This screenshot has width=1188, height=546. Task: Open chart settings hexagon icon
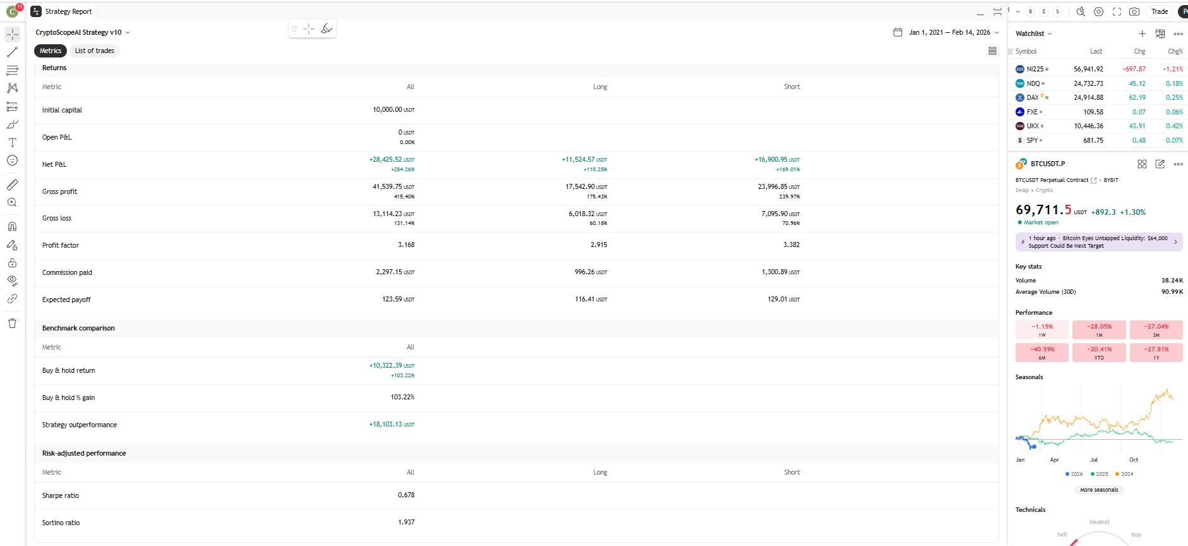(x=1099, y=11)
